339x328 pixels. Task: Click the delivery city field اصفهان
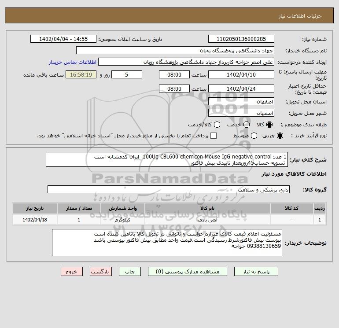241,113
